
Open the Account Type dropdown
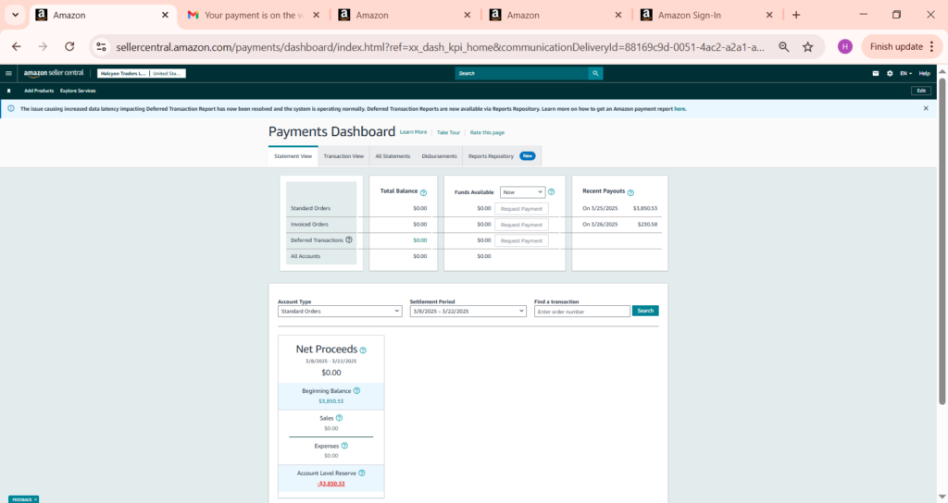click(339, 312)
